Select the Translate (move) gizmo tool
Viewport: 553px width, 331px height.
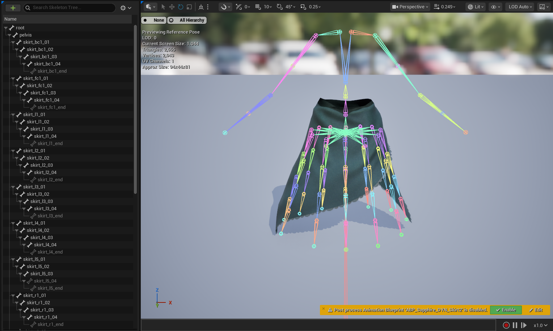(172, 7)
